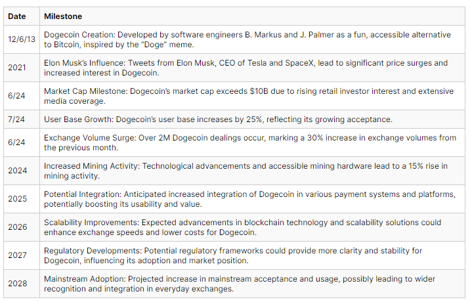This screenshot has height=302, width=470.
Task: Click the User Base Growth row text
Action: coord(218,119)
